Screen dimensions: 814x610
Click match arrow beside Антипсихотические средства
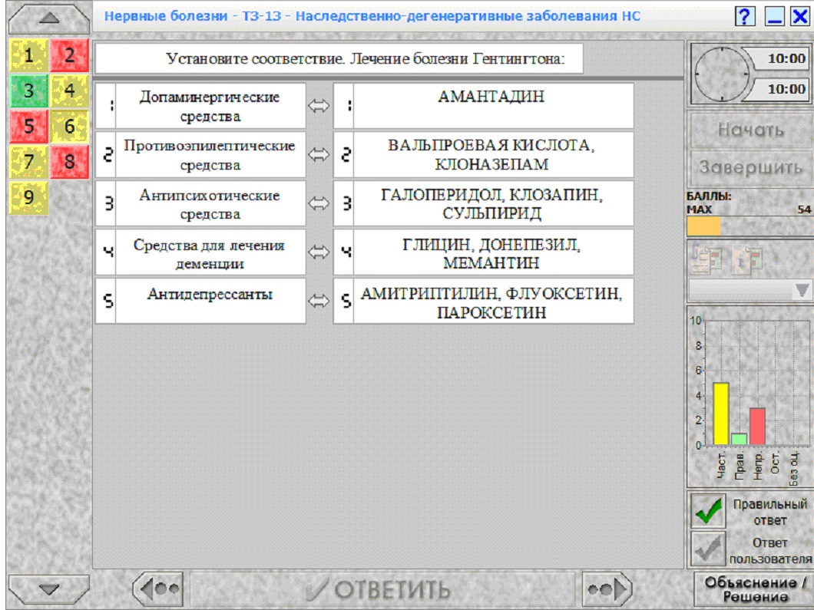319,203
